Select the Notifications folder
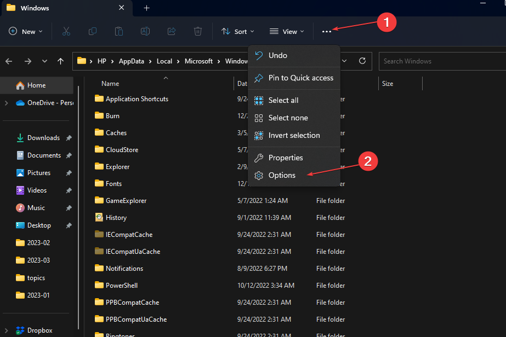This screenshot has width=506, height=337. click(124, 269)
